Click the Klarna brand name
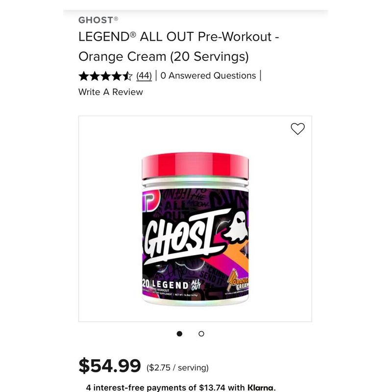 (x=262, y=388)
